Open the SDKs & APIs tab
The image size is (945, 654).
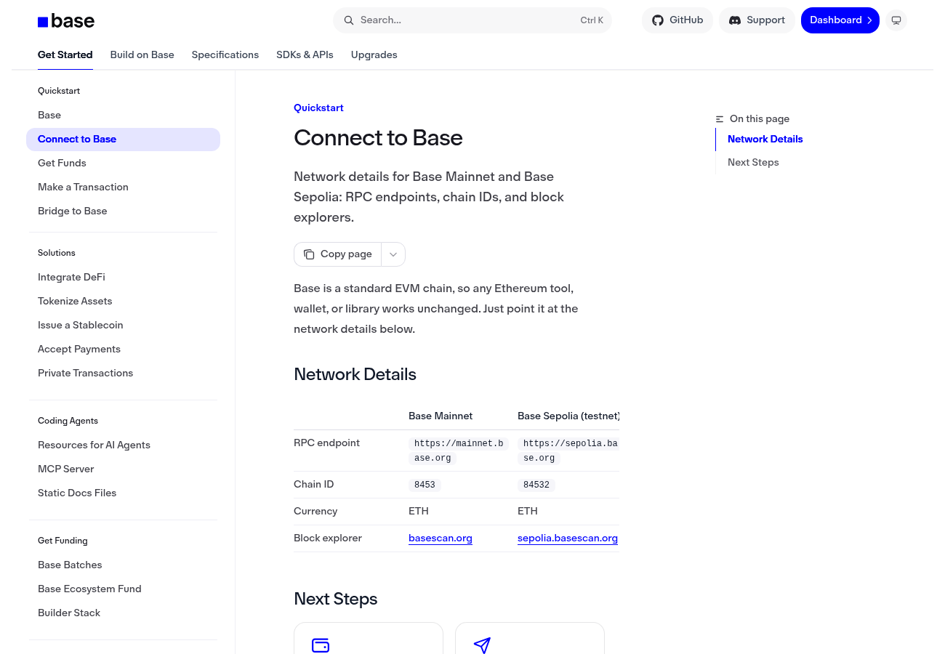point(305,55)
